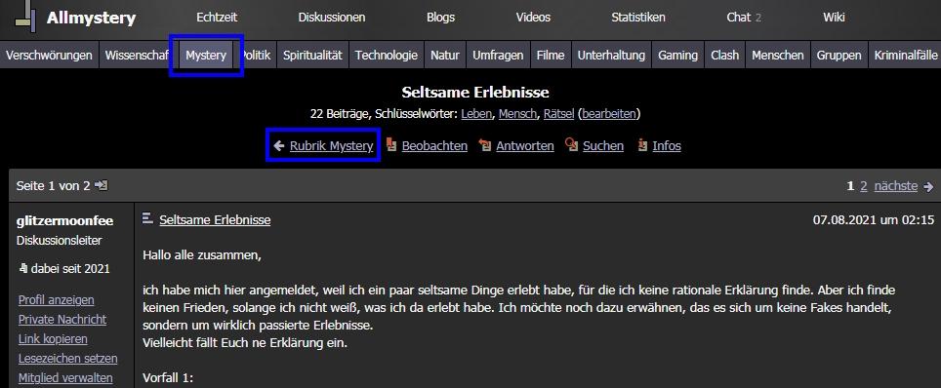Click Lesezeichen setzen in the sidebar

point(67,359)
